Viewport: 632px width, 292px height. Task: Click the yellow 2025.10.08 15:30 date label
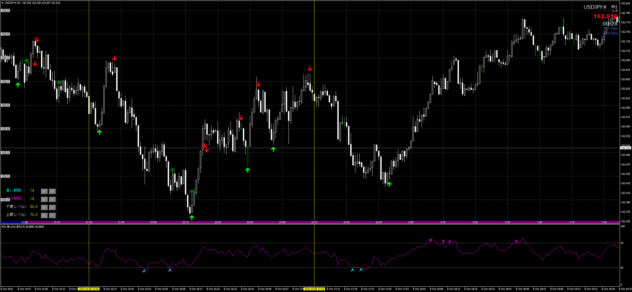89,289
